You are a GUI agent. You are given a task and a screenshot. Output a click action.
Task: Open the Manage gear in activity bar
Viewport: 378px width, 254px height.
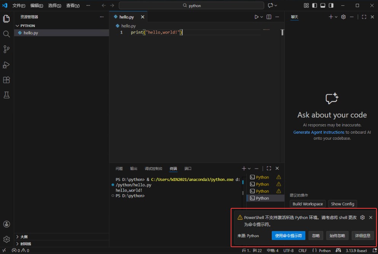(x=6, y=239)
